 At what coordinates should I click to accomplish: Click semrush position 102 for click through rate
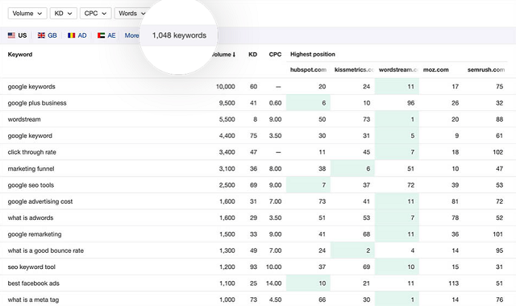(498, 152)
